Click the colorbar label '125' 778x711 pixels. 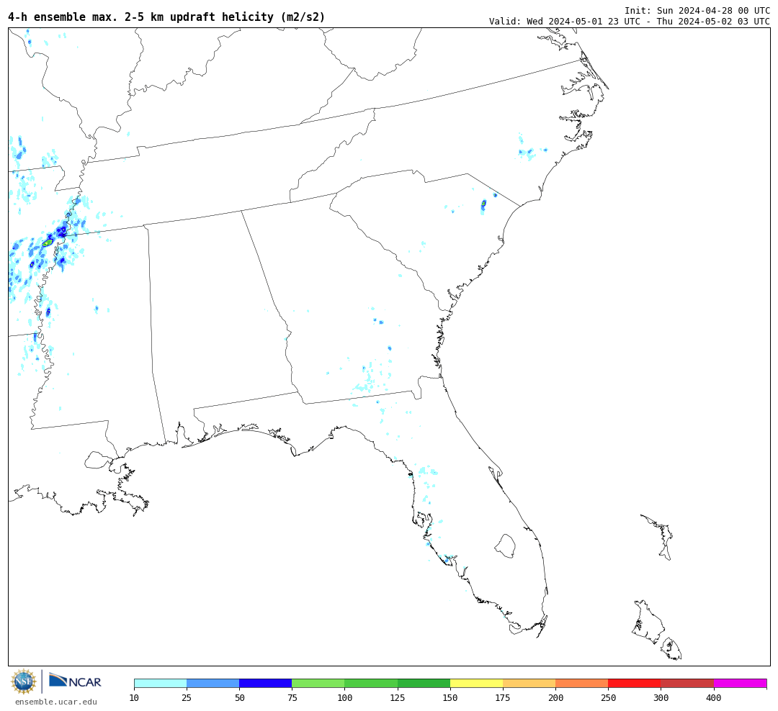398,698
